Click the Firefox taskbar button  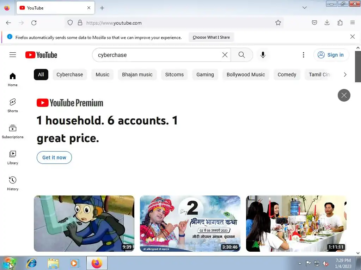pos(97,263)
